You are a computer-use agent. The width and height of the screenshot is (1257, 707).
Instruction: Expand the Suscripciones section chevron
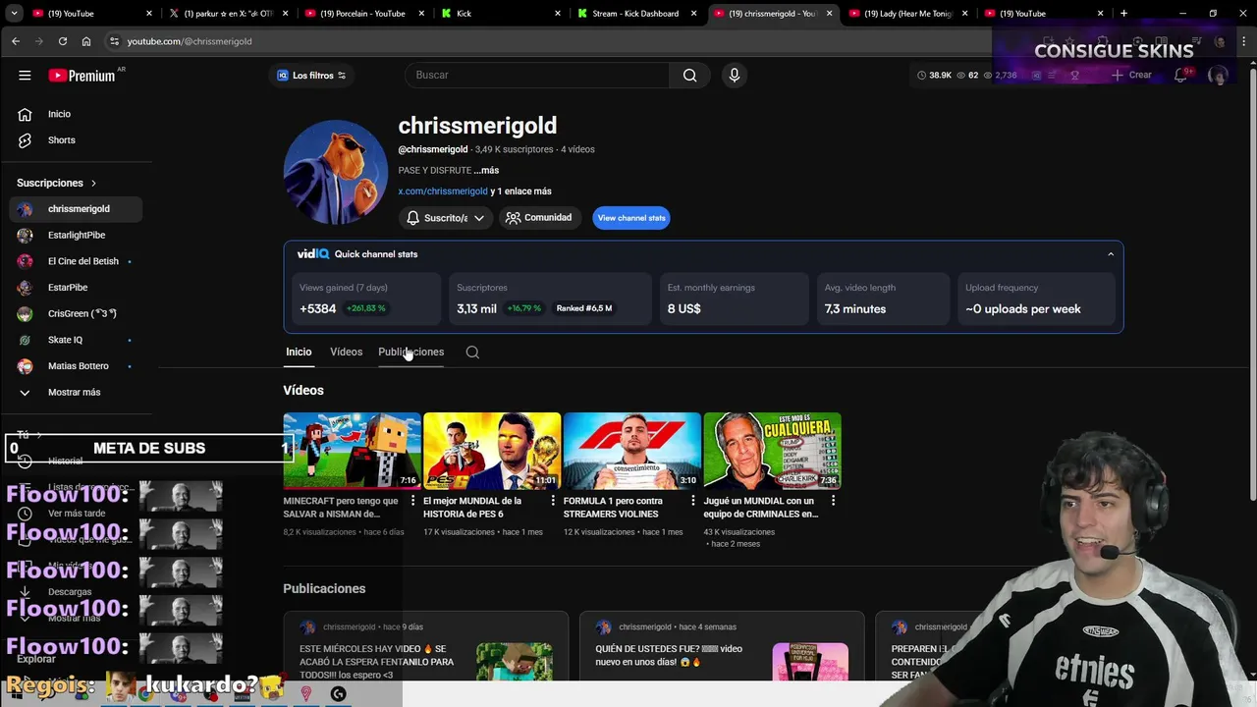tap(94, 183)
